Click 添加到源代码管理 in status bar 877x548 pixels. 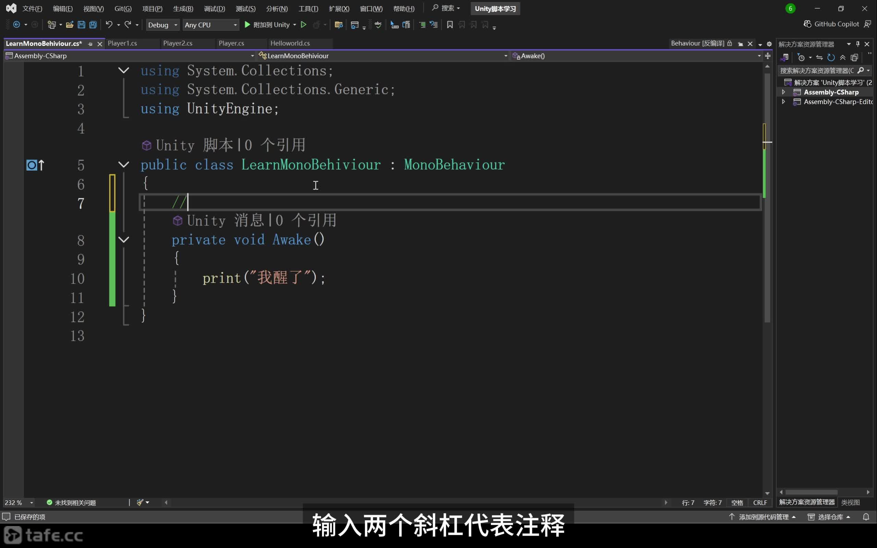(x=763, y=517)
